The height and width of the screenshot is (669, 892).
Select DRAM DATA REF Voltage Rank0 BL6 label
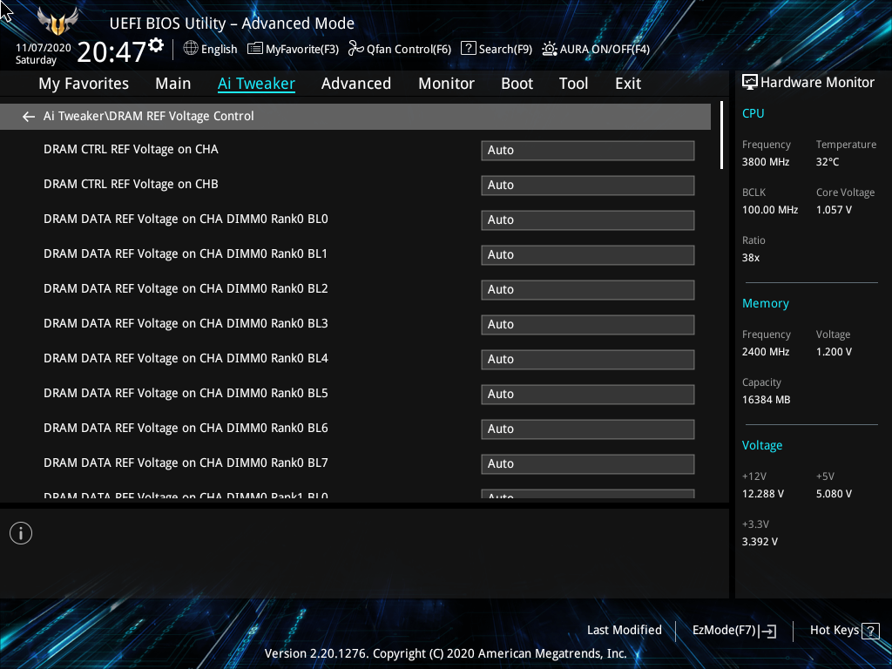[x=186, y=428]
